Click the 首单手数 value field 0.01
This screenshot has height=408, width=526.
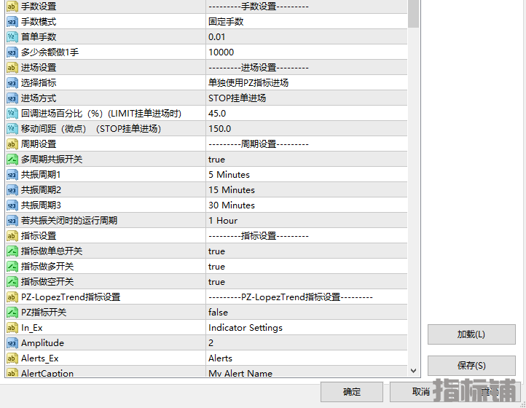coord(217,37)
